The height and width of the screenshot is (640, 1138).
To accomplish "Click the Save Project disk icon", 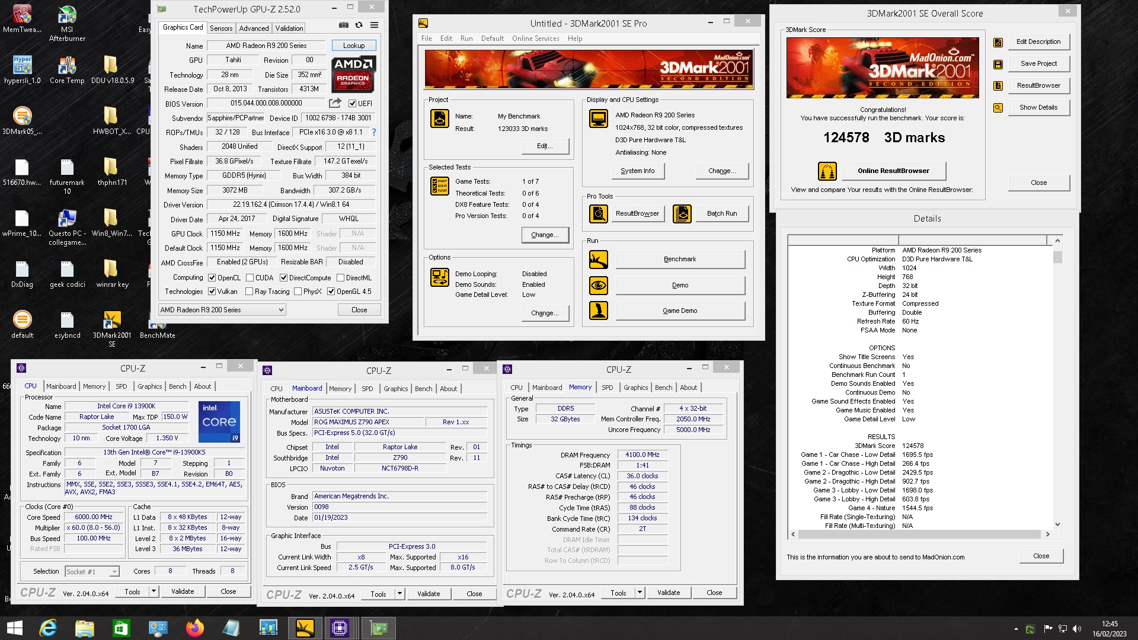I will click(998, 64).
